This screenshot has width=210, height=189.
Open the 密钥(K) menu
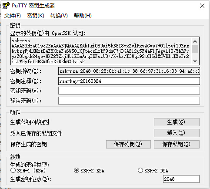36,16
